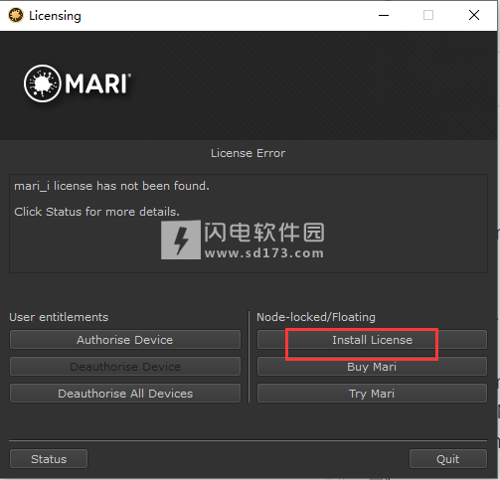
Task: Close the Licensing dialog
Action: 474,15
